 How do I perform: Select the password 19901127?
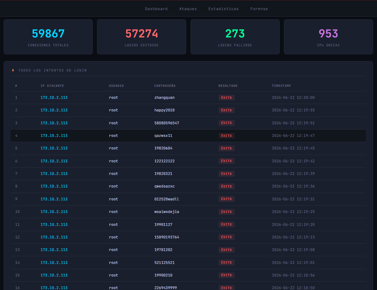[x=163, y=225]
